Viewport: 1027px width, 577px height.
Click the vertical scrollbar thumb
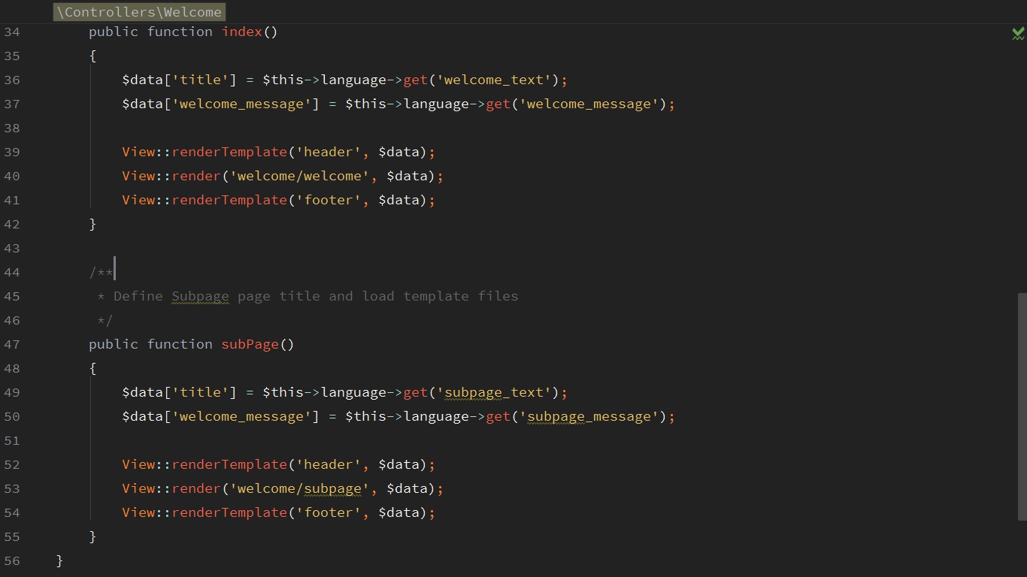[1022, 406]
